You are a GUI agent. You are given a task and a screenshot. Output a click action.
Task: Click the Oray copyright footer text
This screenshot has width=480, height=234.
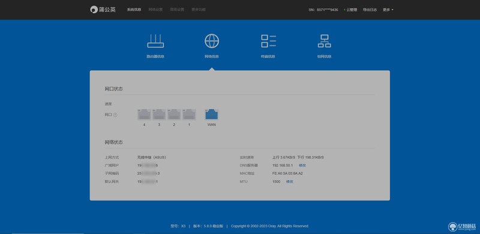tap(270, 226)
